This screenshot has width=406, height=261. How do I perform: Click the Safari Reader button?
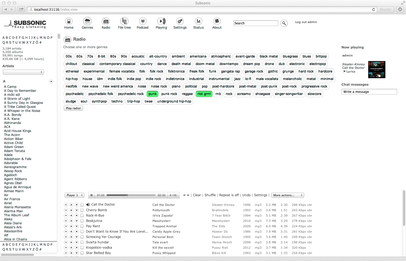(x=385, y=9)
